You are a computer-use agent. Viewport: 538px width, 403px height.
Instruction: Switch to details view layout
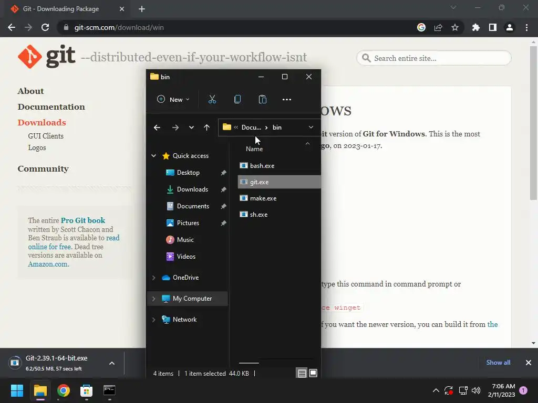click(x=302, y=373)
